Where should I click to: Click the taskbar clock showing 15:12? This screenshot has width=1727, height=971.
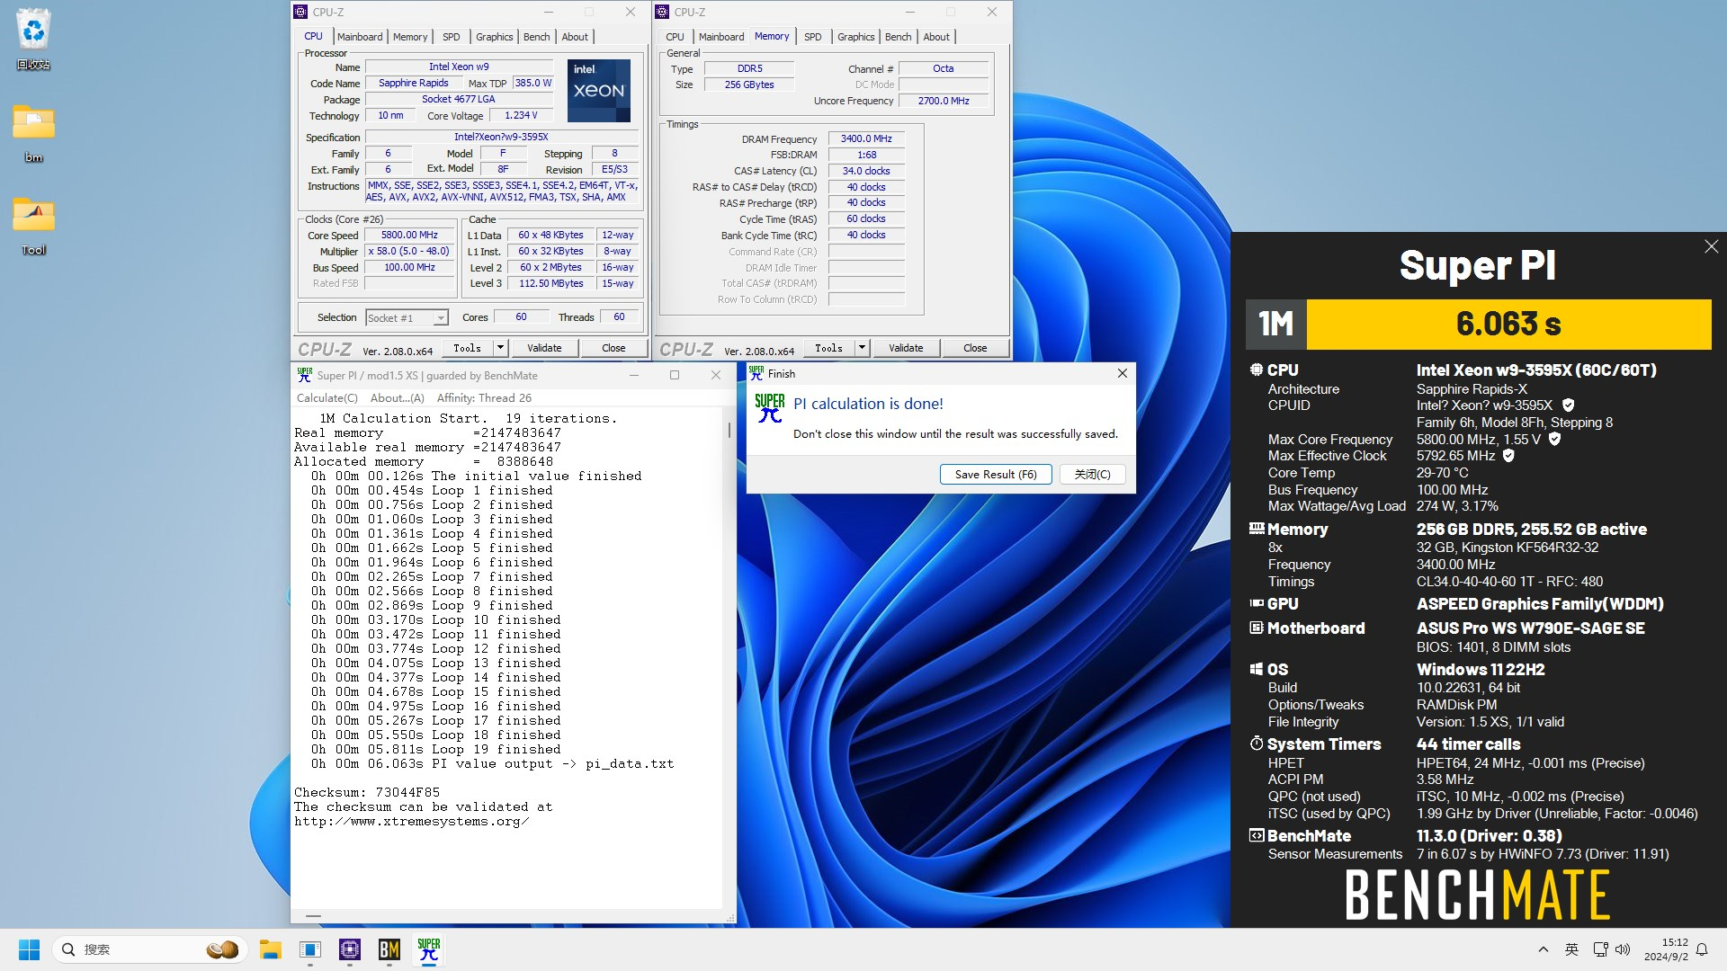(1667, 949)
